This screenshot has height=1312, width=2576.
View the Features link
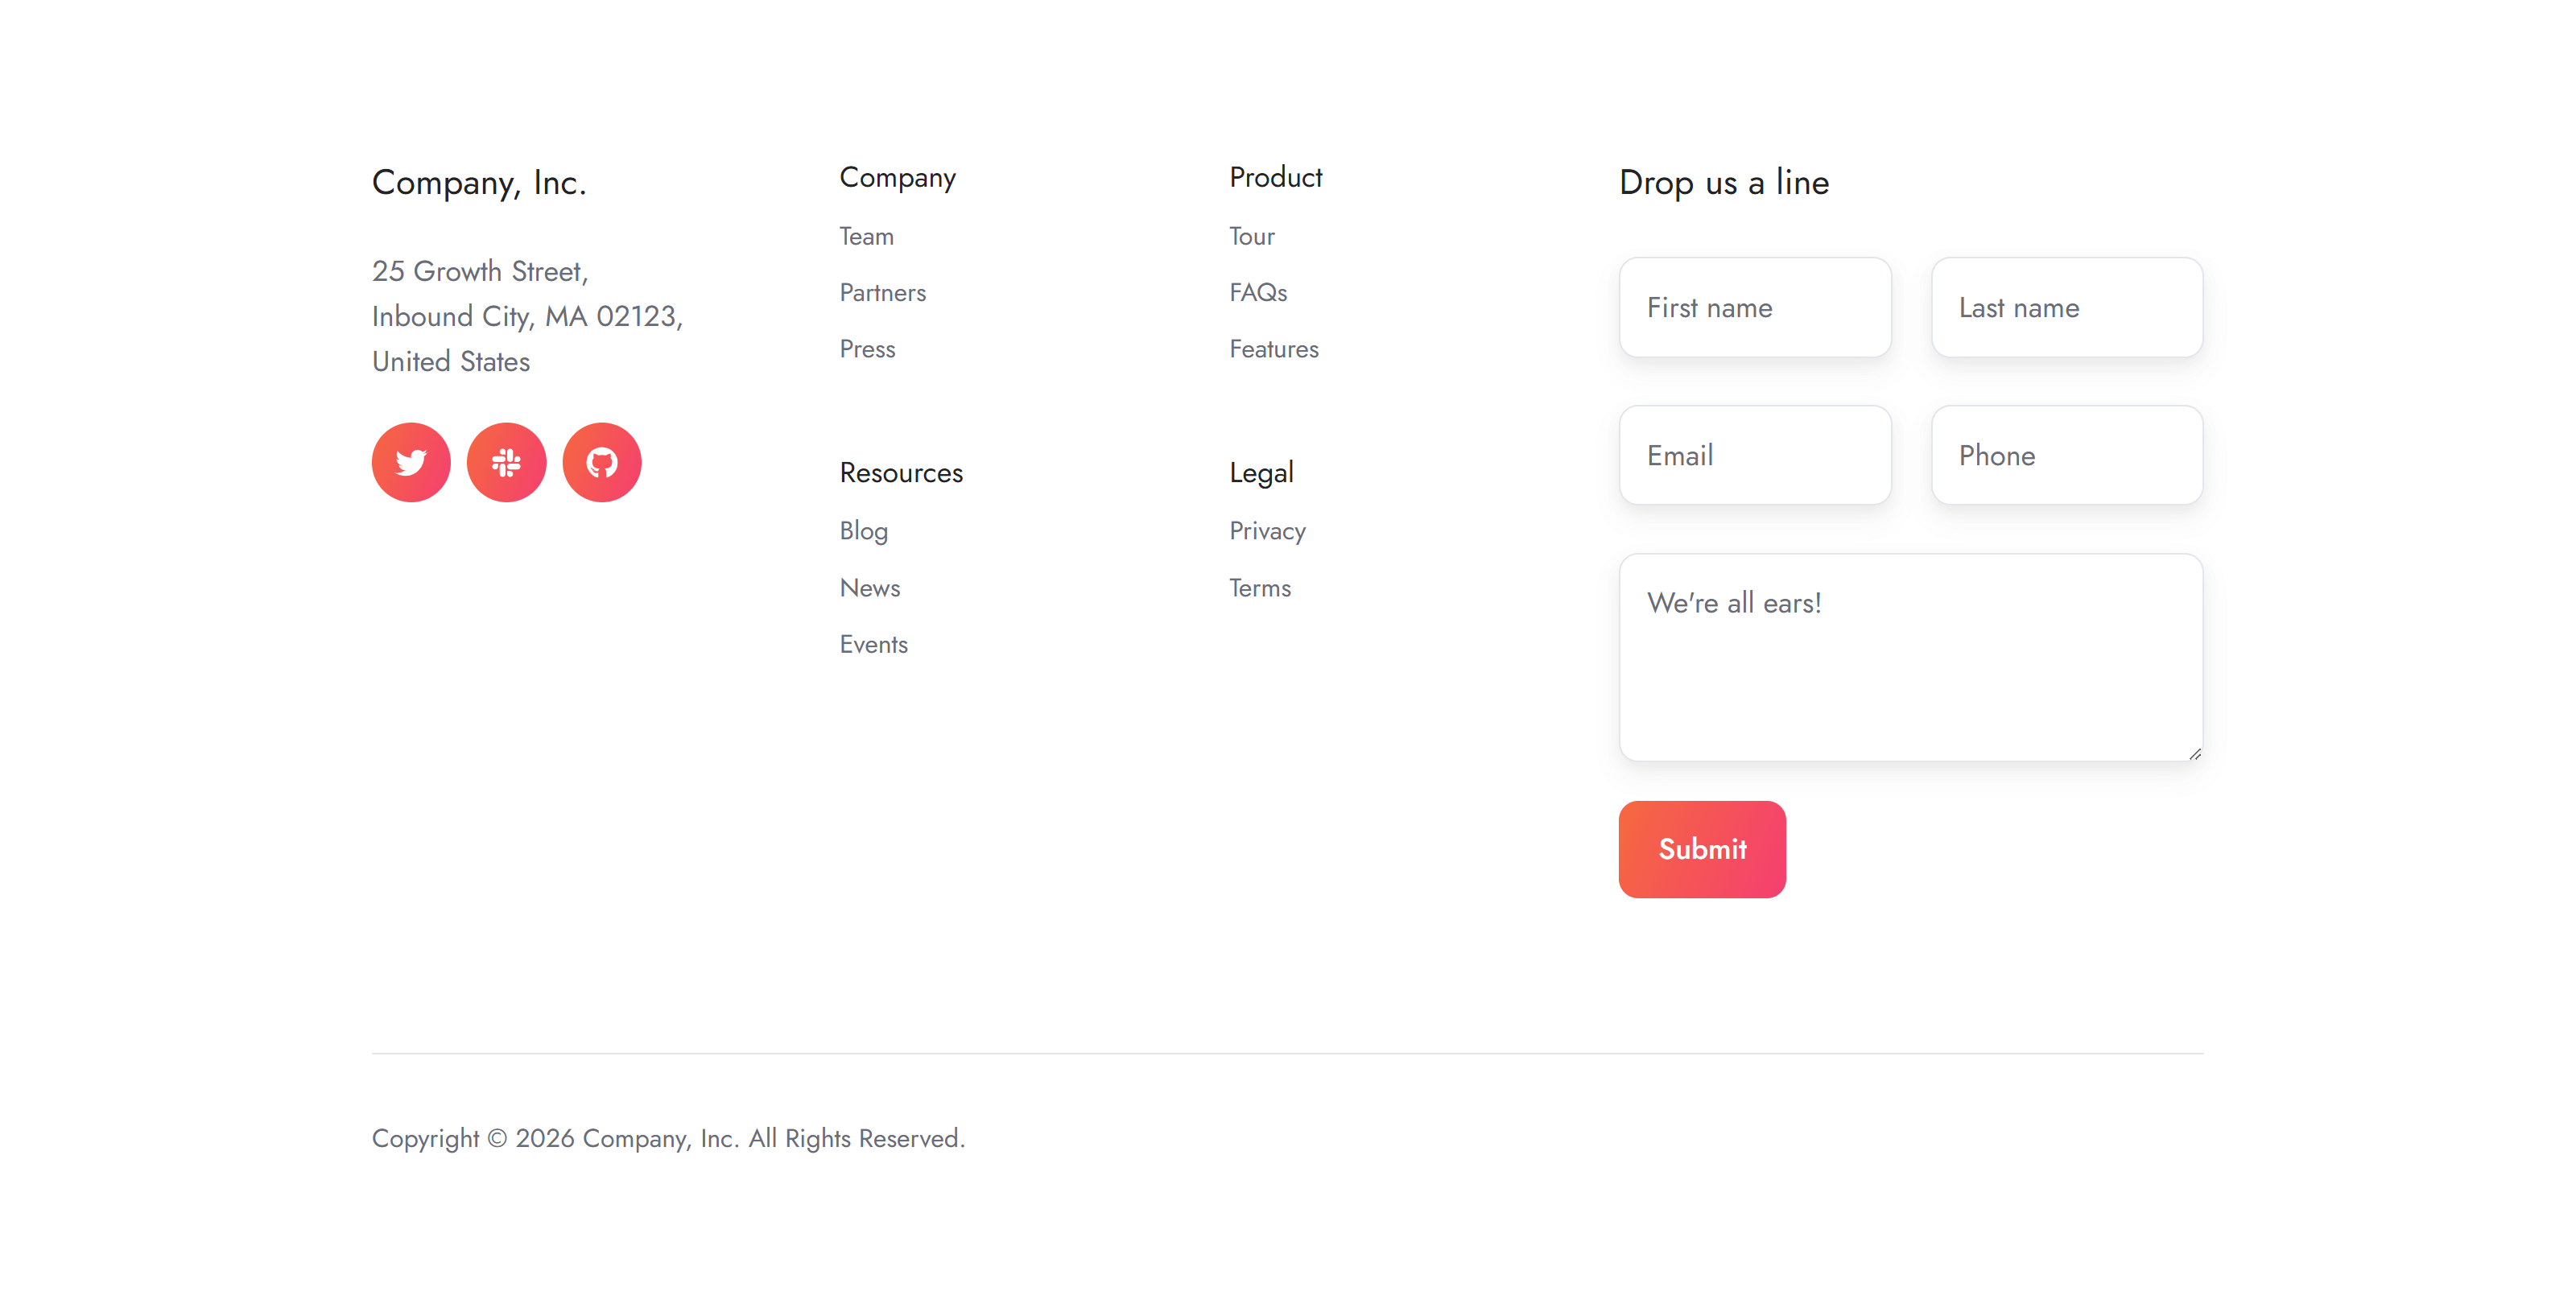[x=1273, y=349]
